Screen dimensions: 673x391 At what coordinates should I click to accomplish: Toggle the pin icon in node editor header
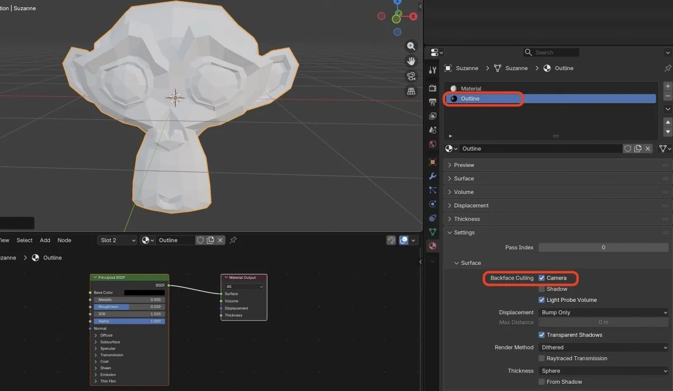(233, 240)
